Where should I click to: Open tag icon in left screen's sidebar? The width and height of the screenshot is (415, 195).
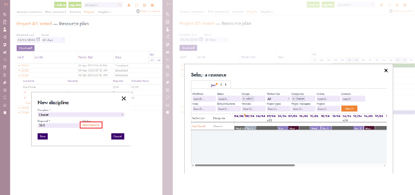(5, 83)
